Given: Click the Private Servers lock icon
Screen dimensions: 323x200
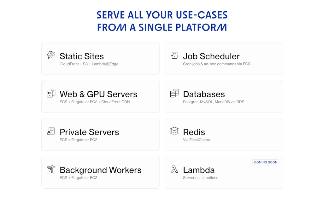Looking at the screenshot, I should pyautogui.click(x=51, y=131).
